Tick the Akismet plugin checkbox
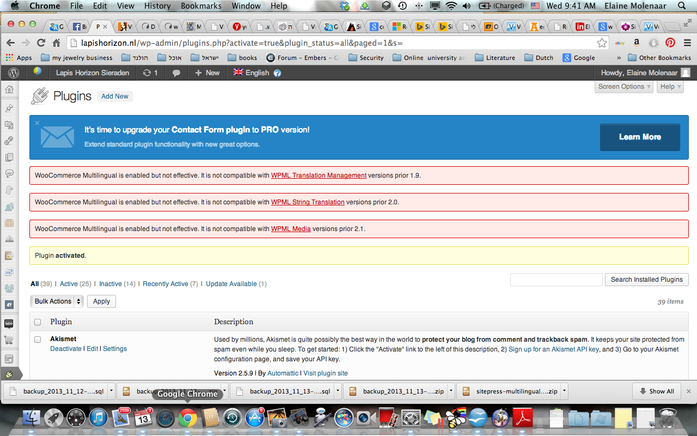 click(x=38, y=340)
